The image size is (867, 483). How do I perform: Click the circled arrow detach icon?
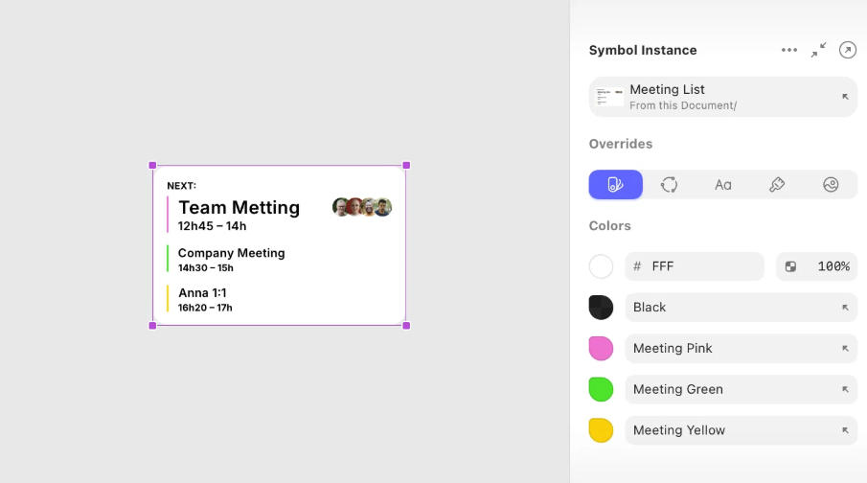tap(848, 50)
